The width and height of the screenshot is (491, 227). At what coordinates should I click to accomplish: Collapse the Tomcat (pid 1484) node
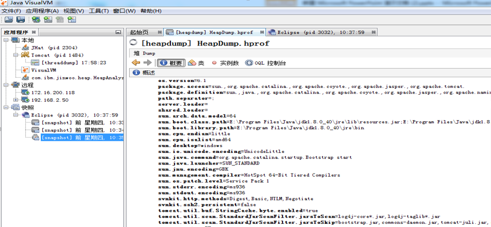[16, 55]
